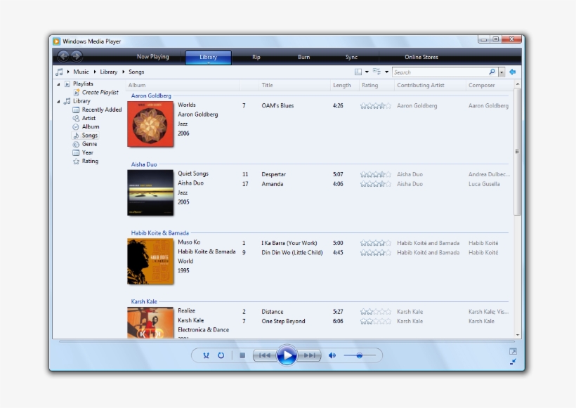576x408 pixels.
Task: Start playback with the Play button
Action: pyautogui.click(x=287, y=355)
